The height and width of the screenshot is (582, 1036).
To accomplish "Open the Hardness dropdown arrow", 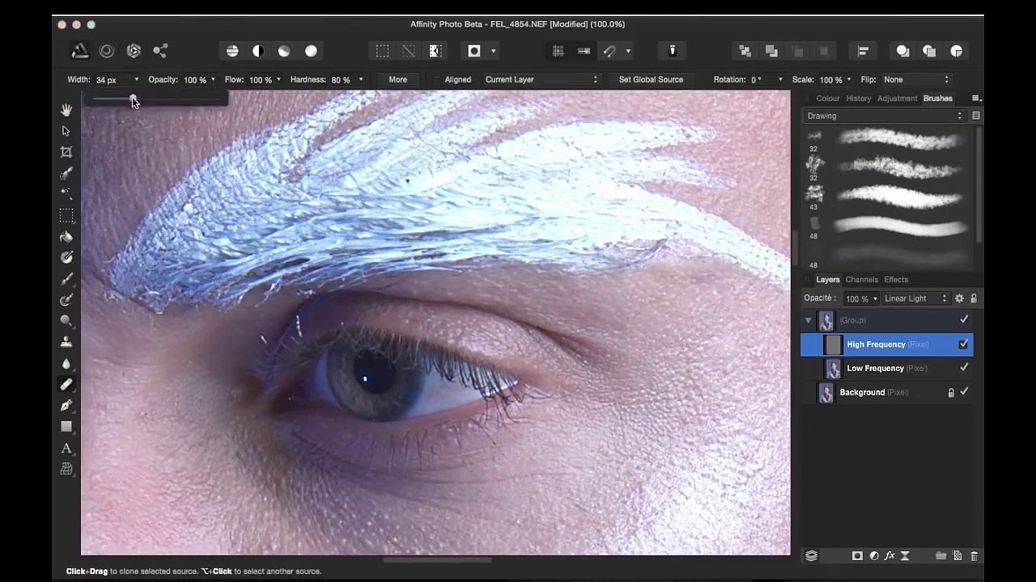I will 361,79.
